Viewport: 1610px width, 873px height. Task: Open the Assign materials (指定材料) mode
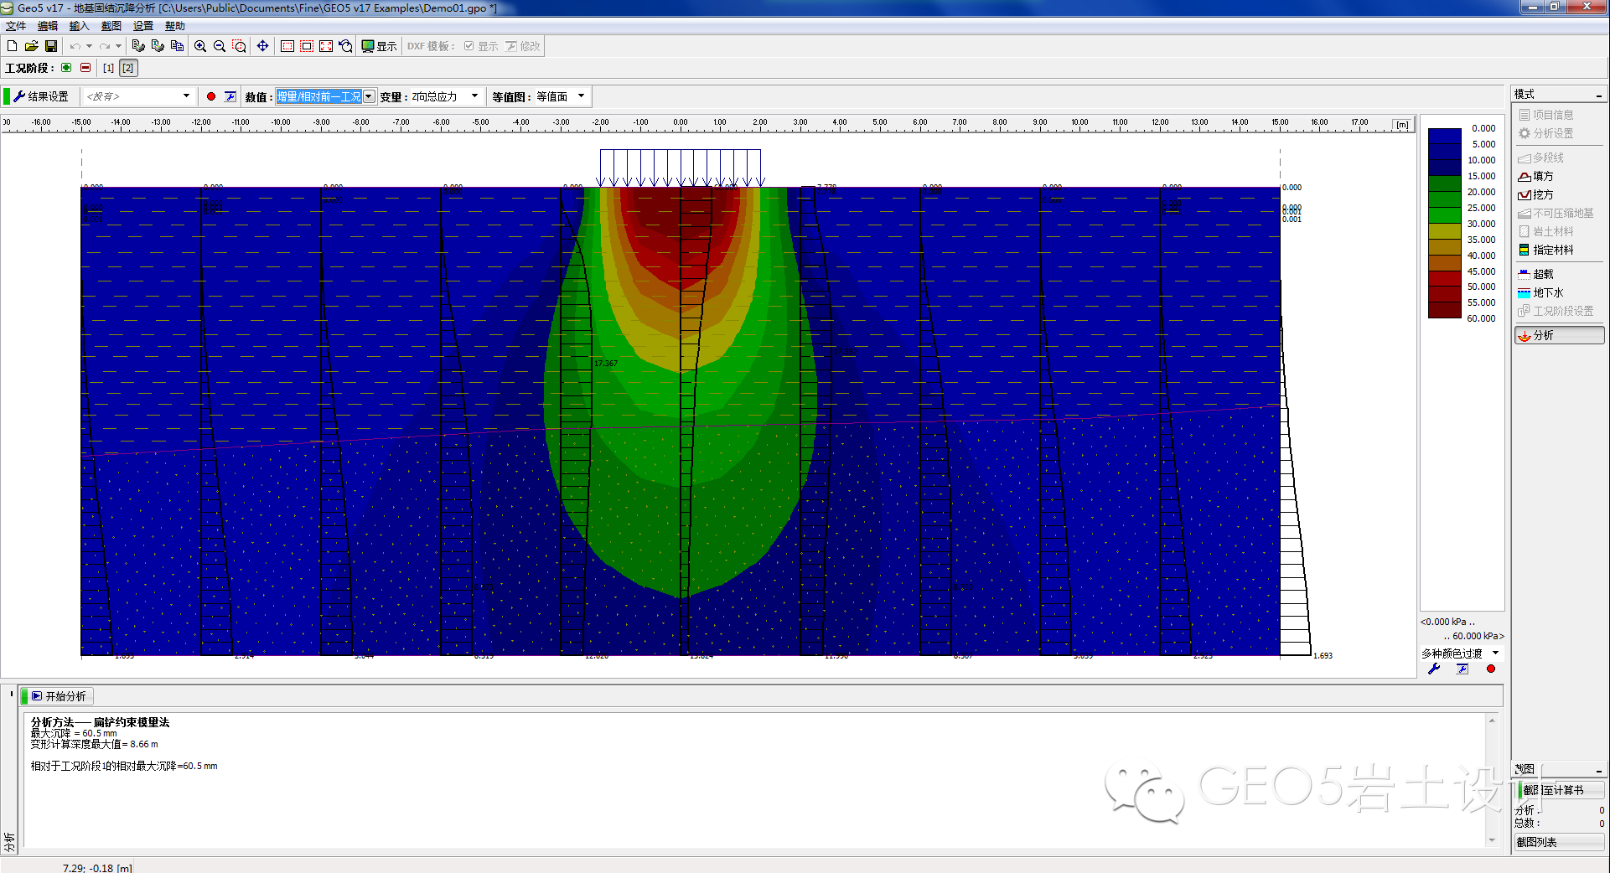click(x=1546, y=250)
